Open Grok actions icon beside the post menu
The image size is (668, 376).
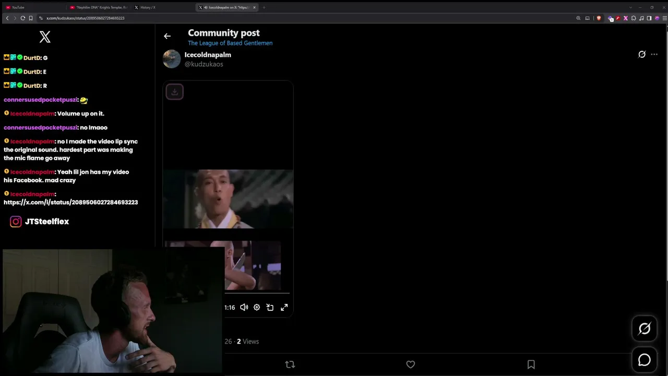tap(642, 54)
